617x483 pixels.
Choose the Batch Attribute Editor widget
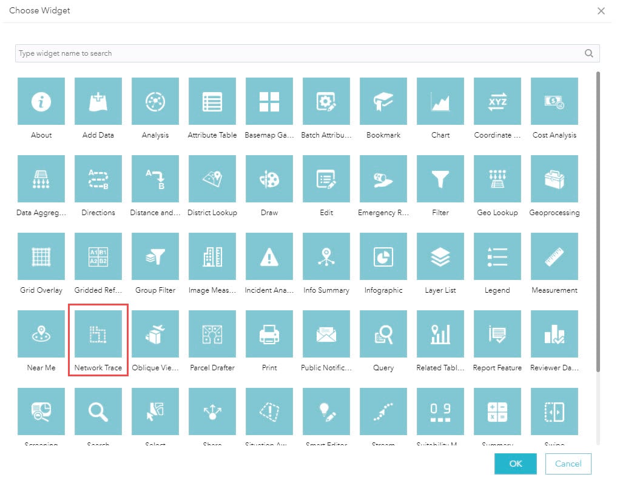tap(326, 101)
